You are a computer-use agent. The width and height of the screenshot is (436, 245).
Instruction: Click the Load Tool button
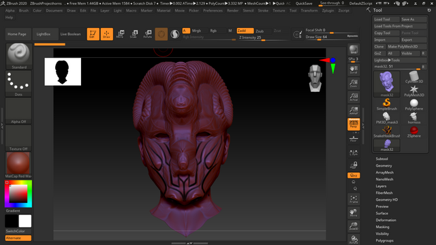[x=386, y=19]
